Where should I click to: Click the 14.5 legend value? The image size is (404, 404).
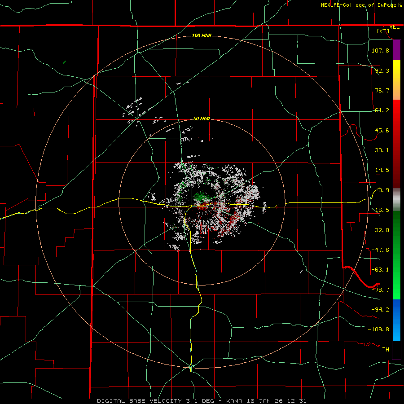(382, 170)
